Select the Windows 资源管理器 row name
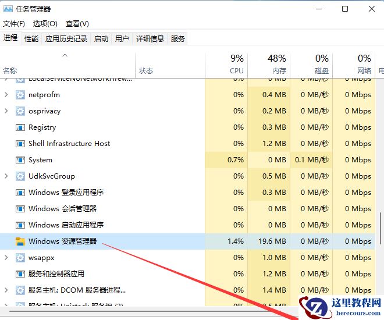The image size is (384, 320). click(62, 241)
